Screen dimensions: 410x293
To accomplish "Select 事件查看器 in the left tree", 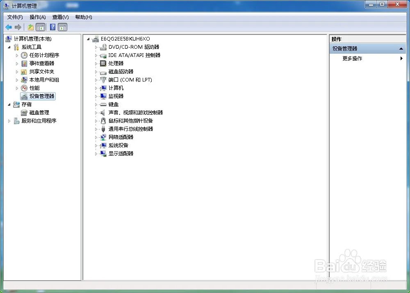I will click(x=41, y=64).
